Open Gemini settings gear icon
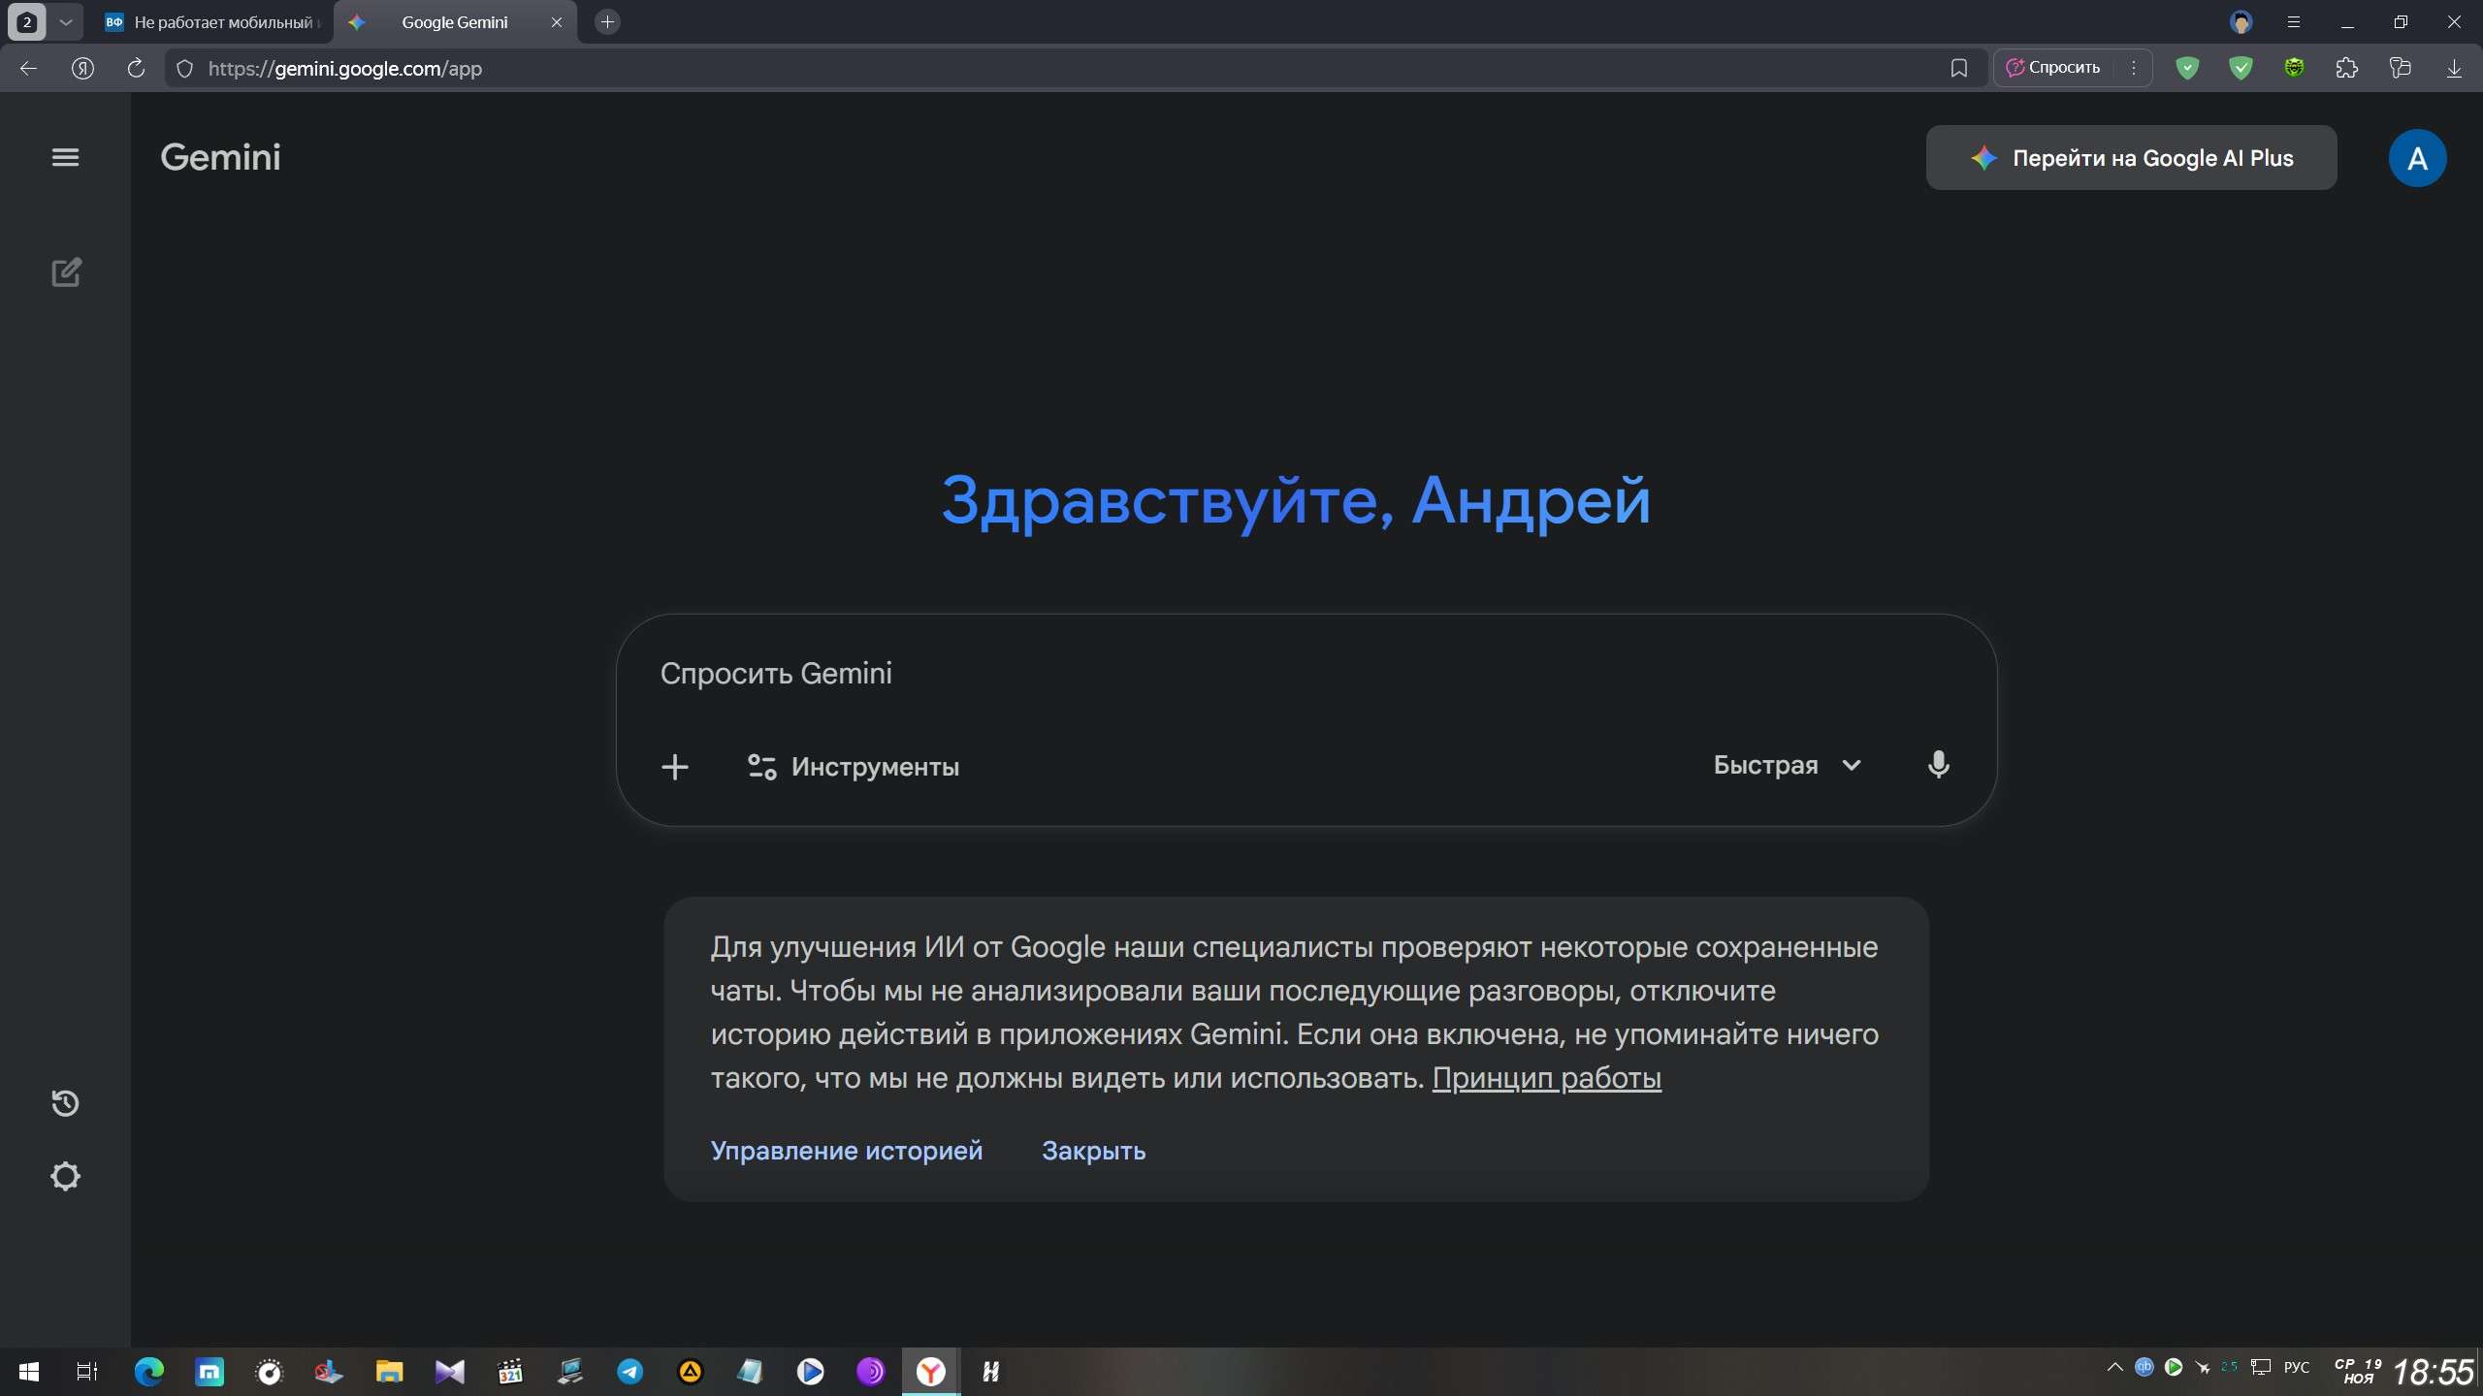 65,1176
